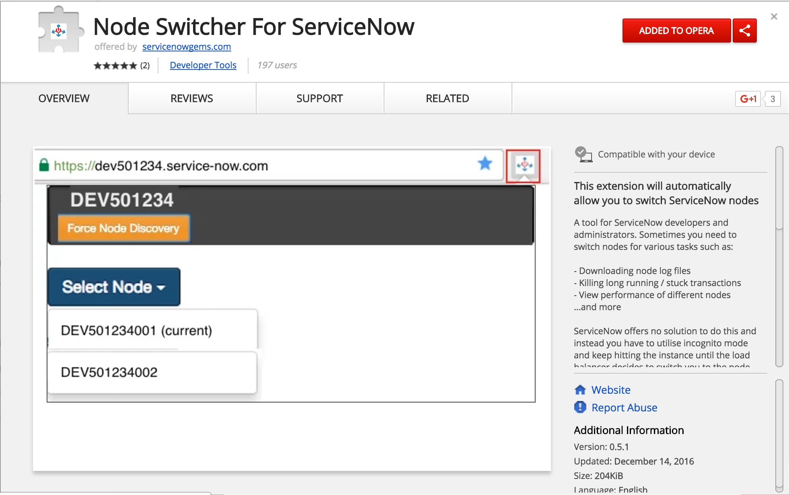This screenshot has height=495, width=789.
Task: Switch to the Reviews tab
Action: (192, 98)
